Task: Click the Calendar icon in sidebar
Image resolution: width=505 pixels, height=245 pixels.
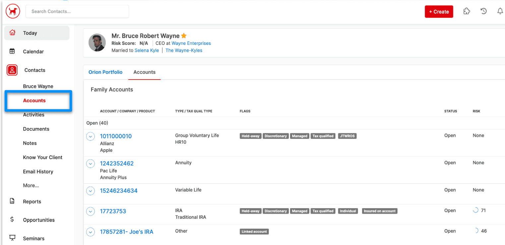Action: click(x=12, y=51)
